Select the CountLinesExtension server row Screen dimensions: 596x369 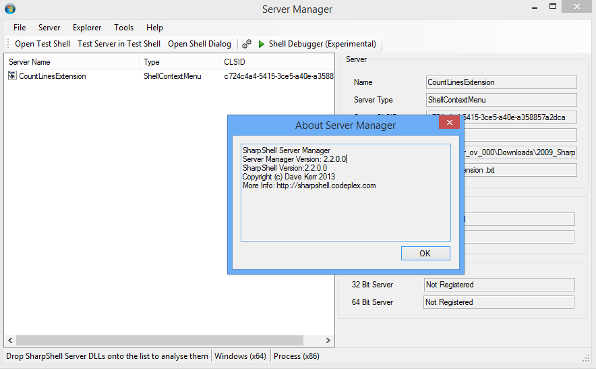(x=169, y=76)
